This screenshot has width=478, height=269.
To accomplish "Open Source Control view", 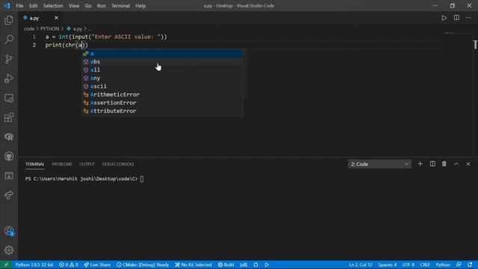I will 9,59.
